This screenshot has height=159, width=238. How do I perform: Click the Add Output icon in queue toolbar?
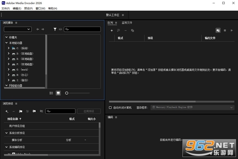[119, 31]
